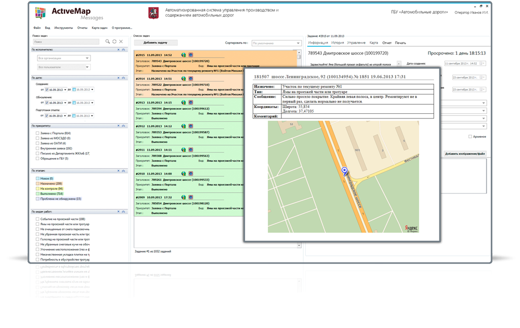Image resolution: width=520 pixels, height=328 pixels.
Task: Click the red square icon on task #2914
Action: pyautogui.click(x=190, y=78)
